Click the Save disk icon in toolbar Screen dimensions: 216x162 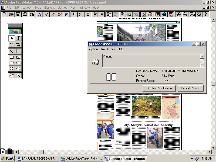point(18,14)
